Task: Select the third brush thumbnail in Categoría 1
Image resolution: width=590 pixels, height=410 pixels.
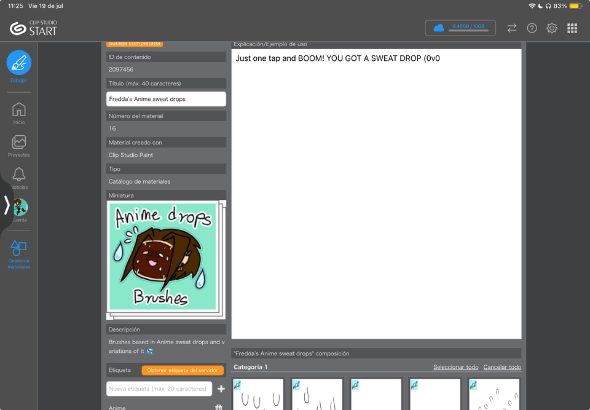Action: coord(376,394)
